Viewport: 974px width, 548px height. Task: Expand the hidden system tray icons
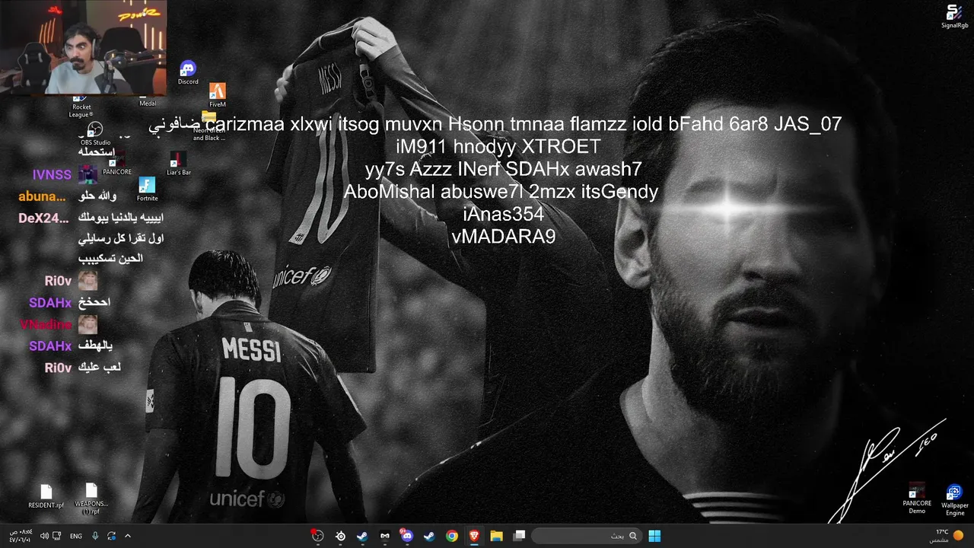(128, 536)
